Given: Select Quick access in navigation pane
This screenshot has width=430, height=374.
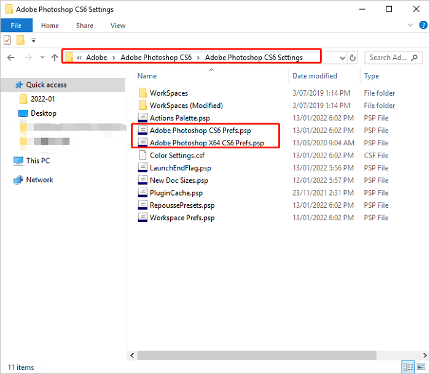Looking at the screenshot, I should 46,85.
